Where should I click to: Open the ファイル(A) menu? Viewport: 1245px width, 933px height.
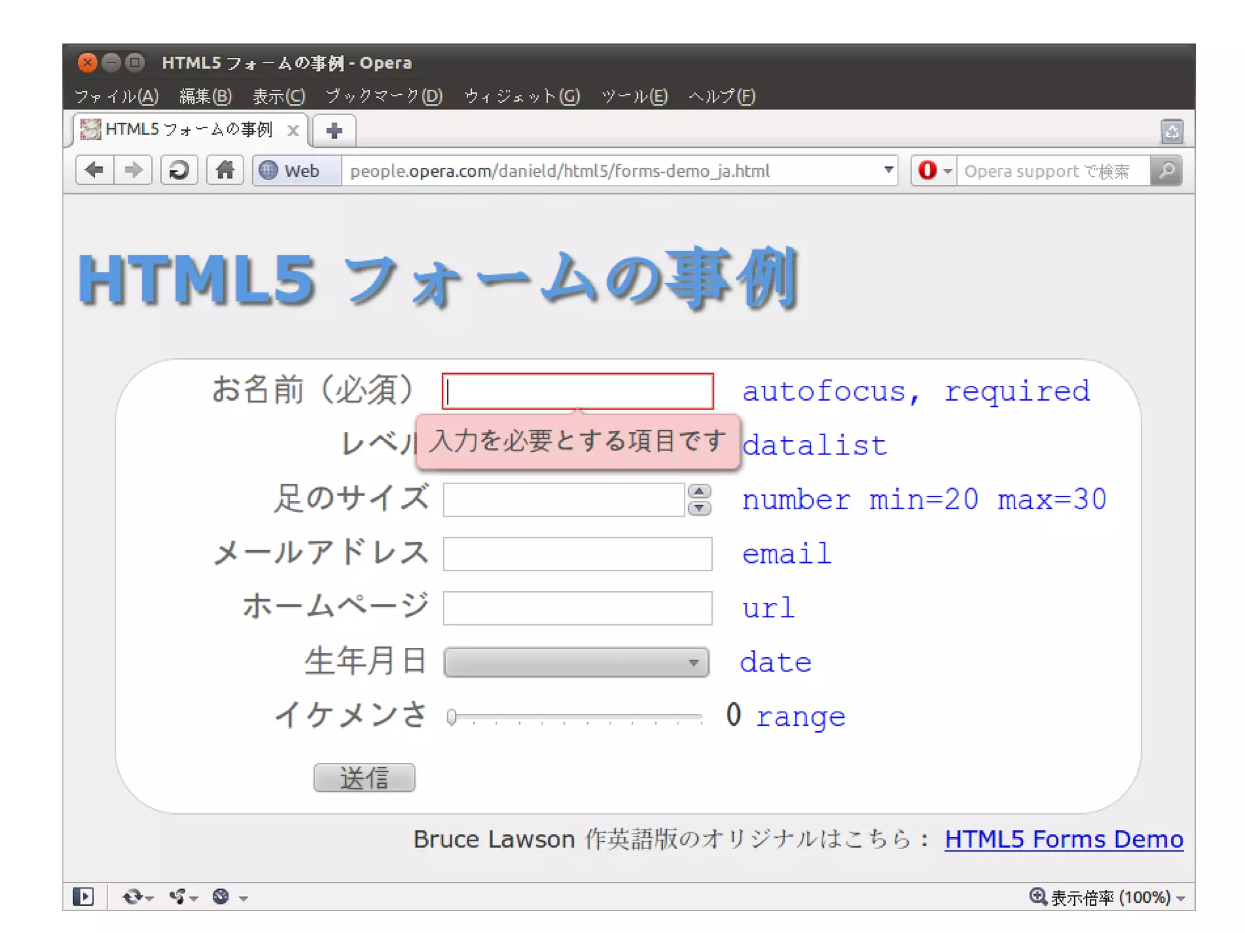[116, 96]
